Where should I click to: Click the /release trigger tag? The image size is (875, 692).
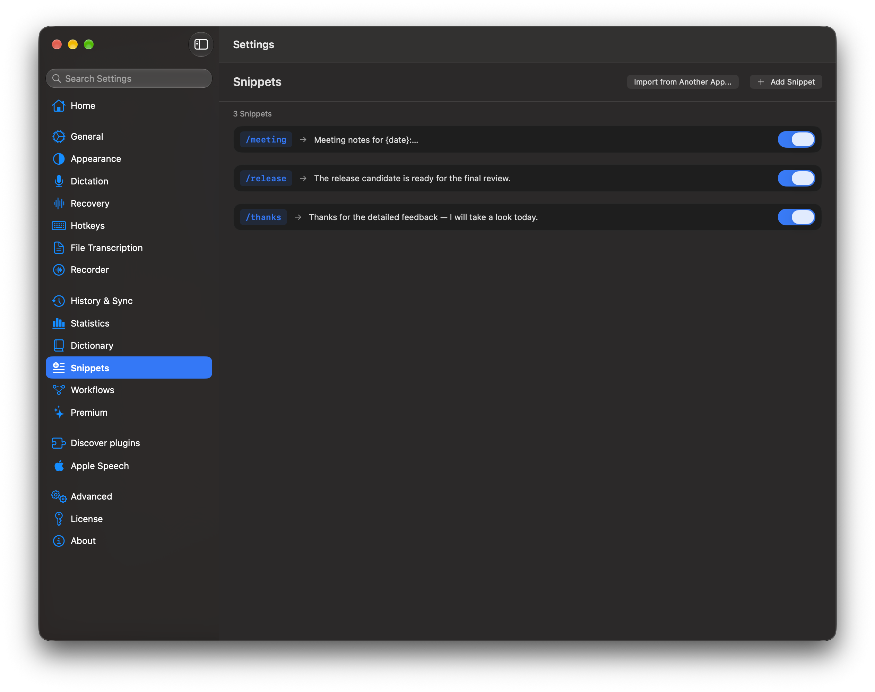pos(266,178)
